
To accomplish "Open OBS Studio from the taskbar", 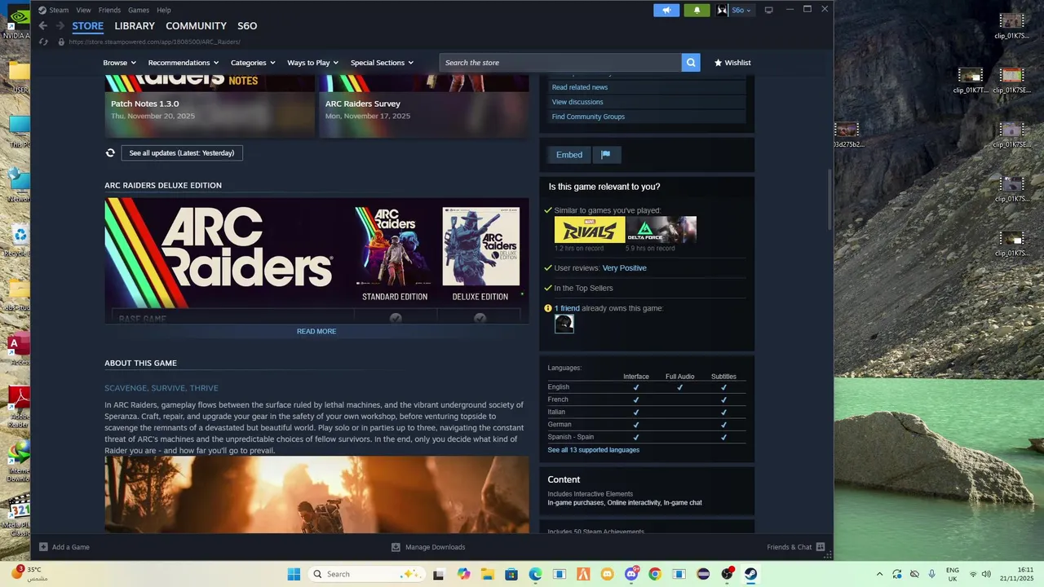I will [727, 574].
